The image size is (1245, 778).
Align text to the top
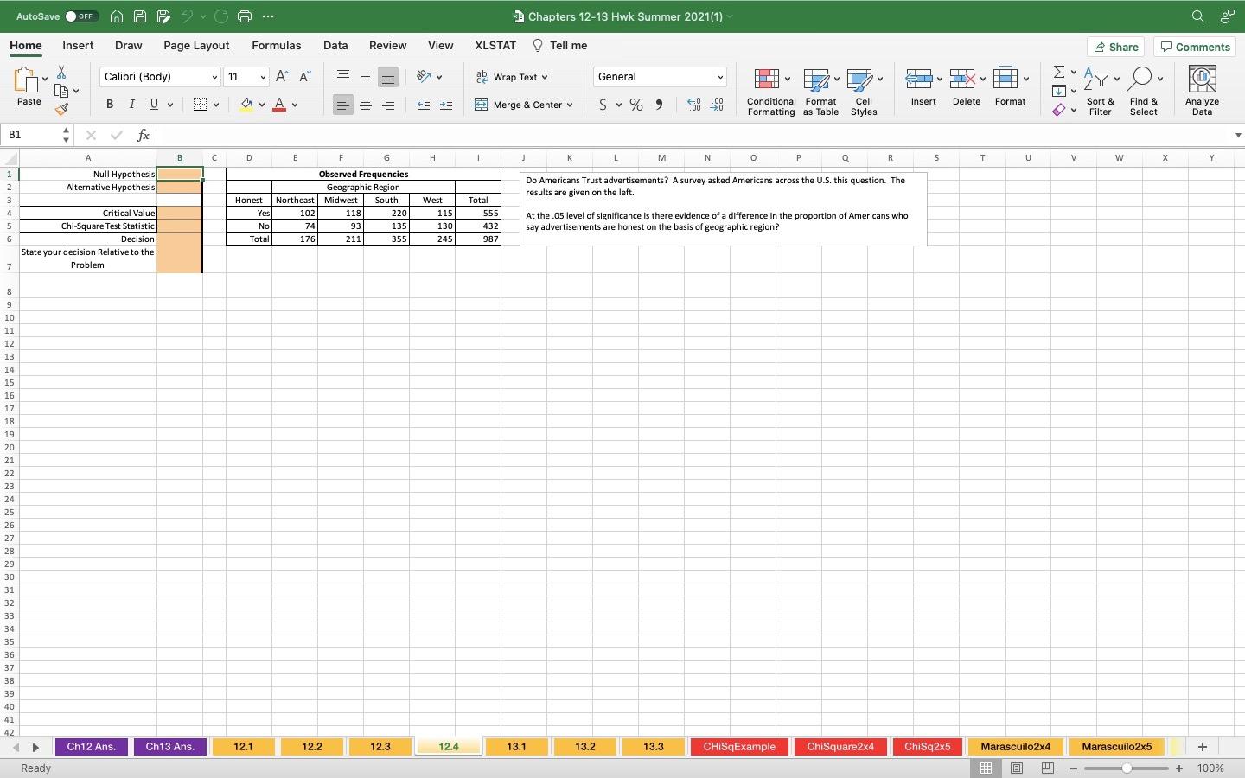click(343, 77)
